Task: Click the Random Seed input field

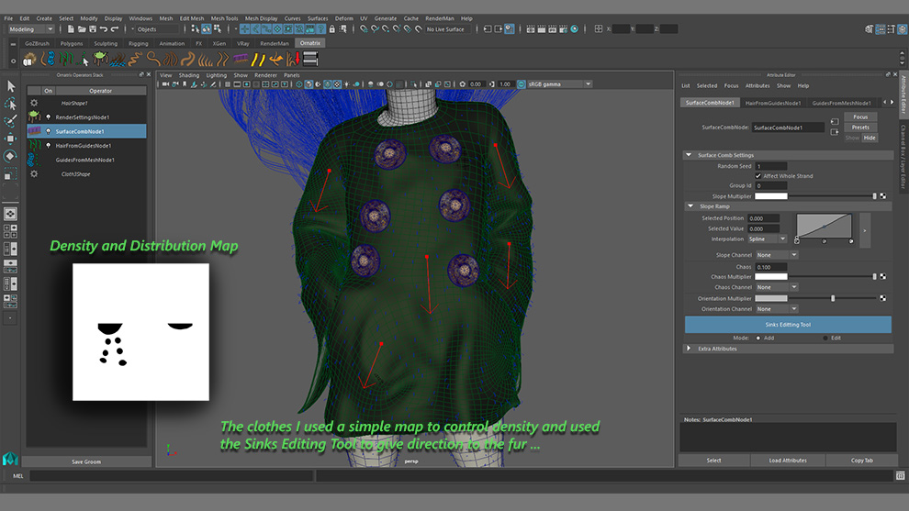Action: coord(771,166)
